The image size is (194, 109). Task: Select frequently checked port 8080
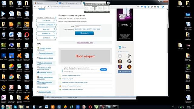[x=98, y=29]
